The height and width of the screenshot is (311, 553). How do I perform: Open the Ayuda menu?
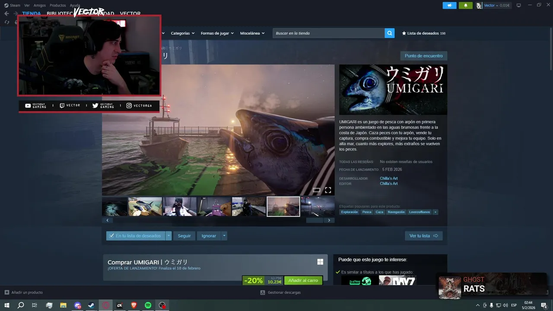click(75, 5)
